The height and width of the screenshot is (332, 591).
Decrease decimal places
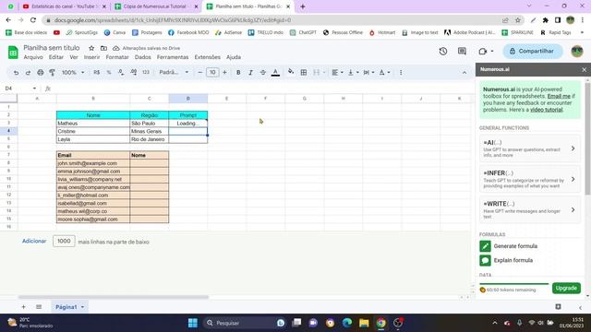pos(121,72)
